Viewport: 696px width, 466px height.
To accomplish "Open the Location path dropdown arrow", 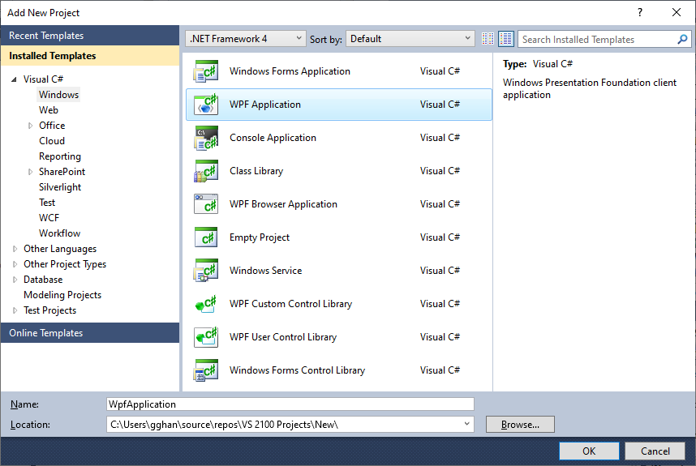I will point(466,425).
